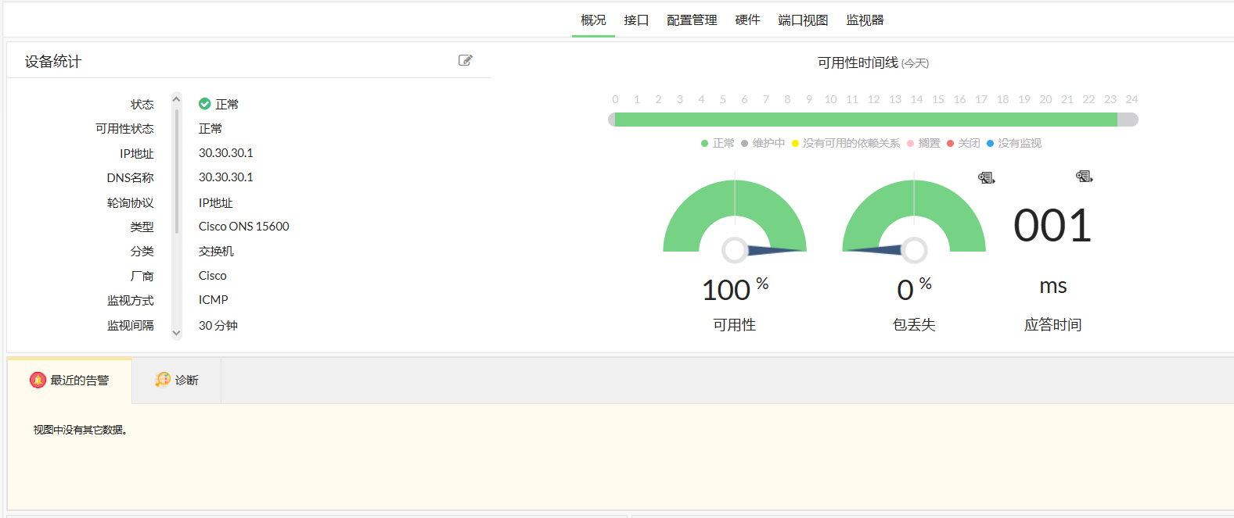Click the 001 response time value
The width and height of the screenshot is (1234, 518).
point(1052,226)
